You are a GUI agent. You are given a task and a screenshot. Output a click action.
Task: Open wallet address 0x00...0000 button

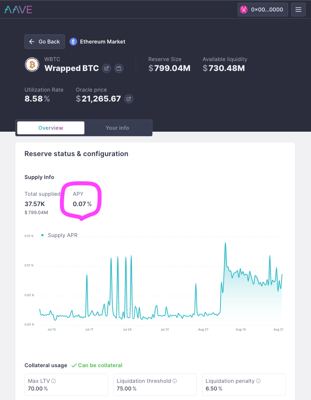[x=263, y=10]
